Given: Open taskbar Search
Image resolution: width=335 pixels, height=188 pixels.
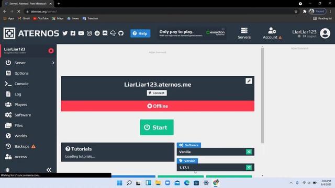Looking at the screenshot, I should 129,183.
